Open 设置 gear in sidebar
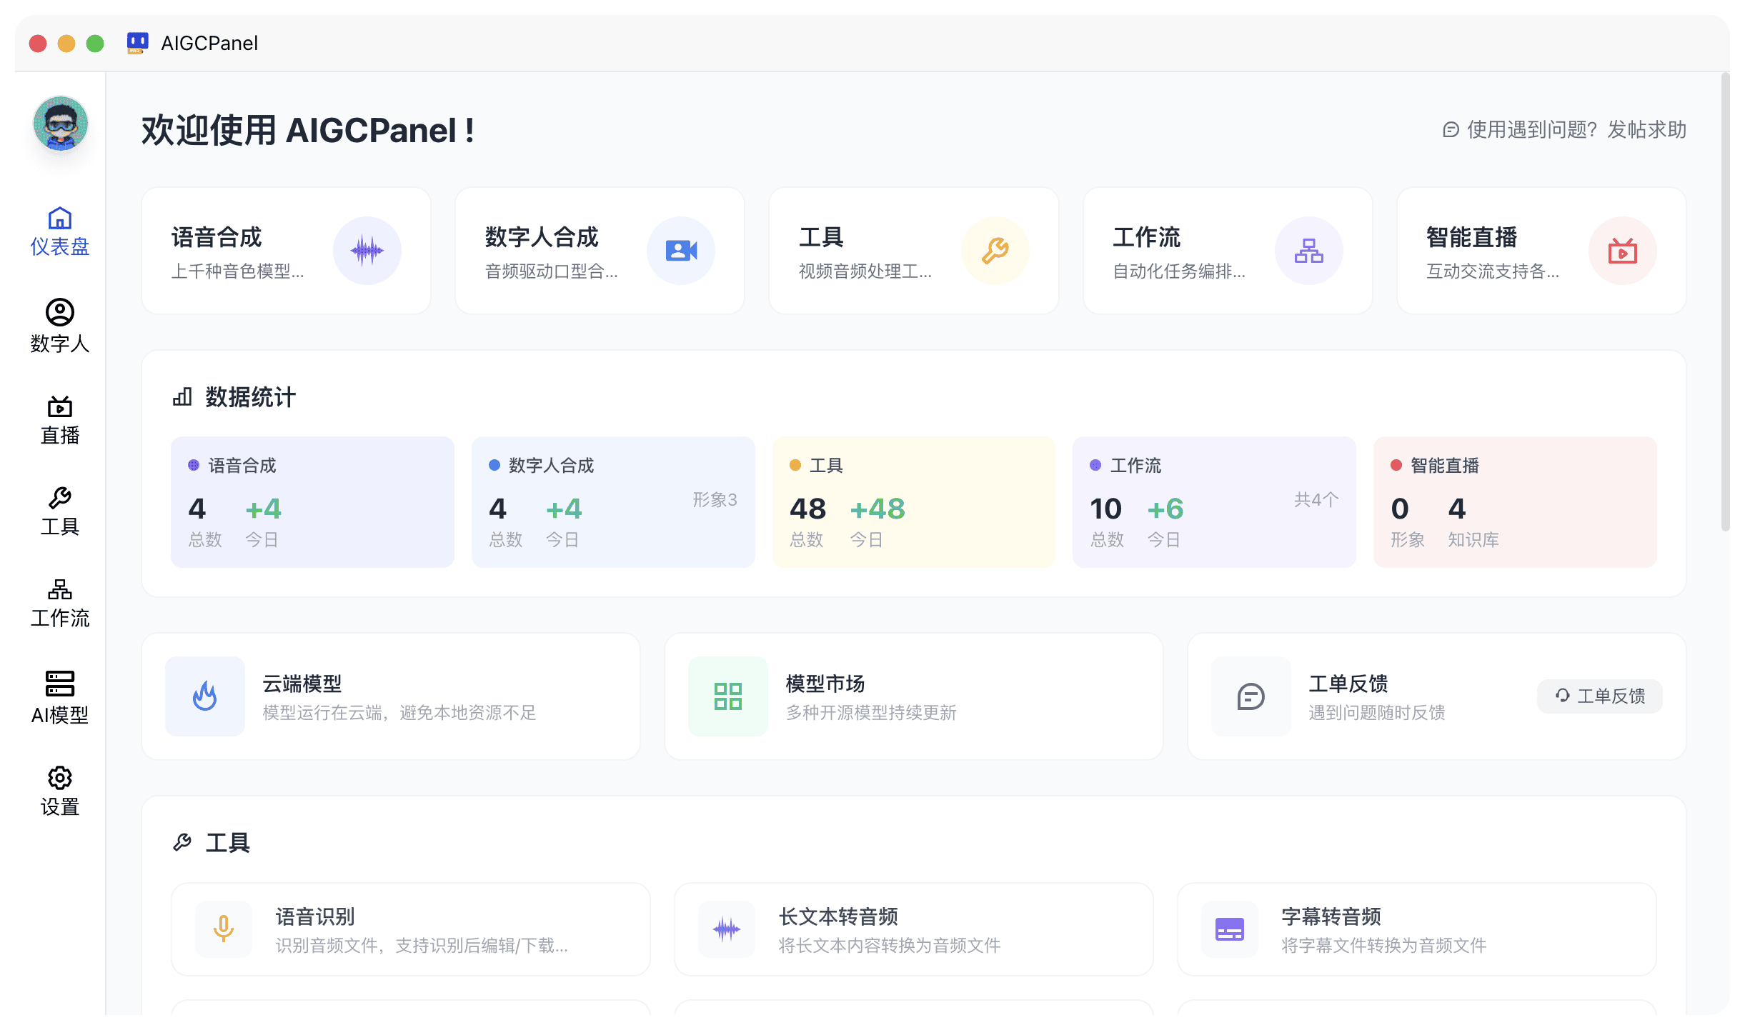 tap(60, 791)
